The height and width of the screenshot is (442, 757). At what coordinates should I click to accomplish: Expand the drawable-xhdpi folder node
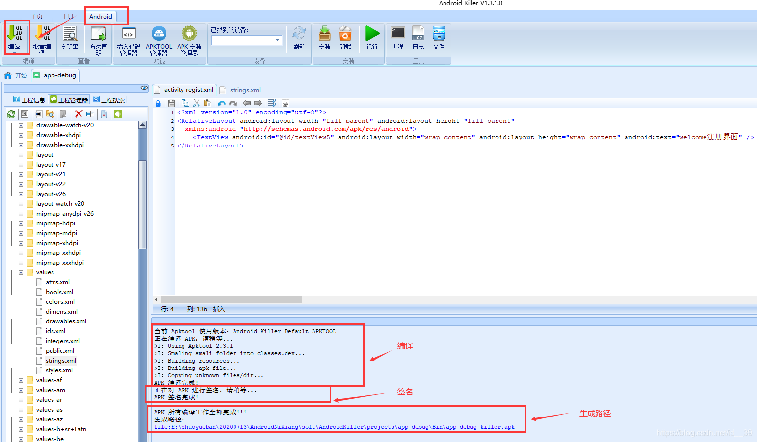21,135
